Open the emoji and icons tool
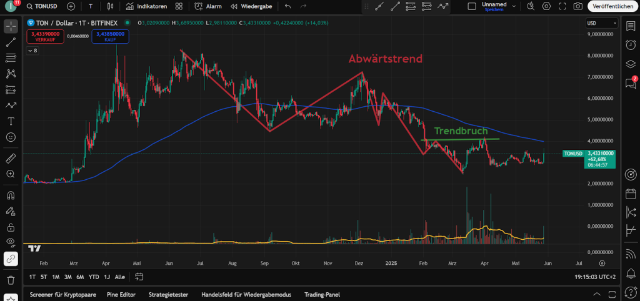 [11, 137]
